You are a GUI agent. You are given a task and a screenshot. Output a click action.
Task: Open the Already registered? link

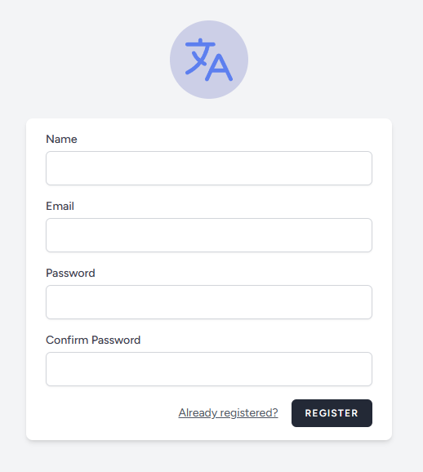pos(228,412)
